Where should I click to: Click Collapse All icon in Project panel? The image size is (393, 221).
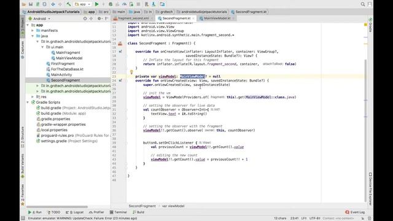(x=91, y=18)
